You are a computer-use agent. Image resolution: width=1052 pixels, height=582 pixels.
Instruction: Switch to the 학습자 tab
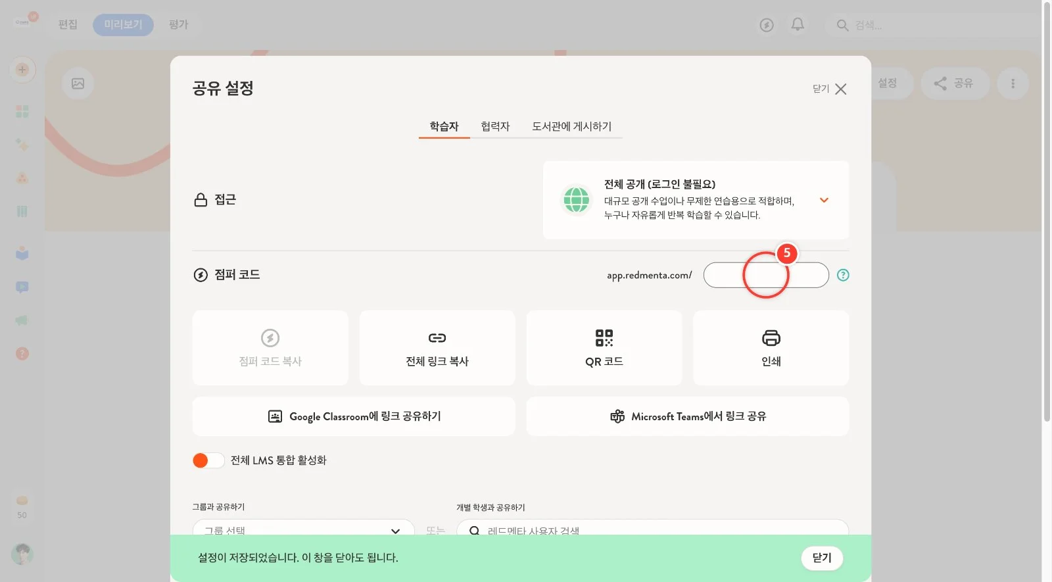[444, 126]
